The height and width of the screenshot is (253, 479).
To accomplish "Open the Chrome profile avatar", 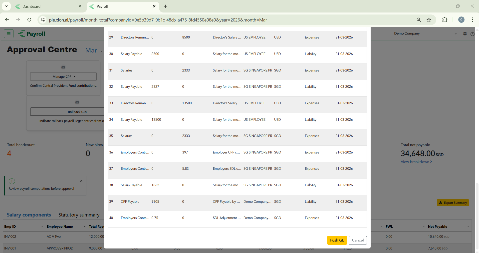I will [461, 20].
